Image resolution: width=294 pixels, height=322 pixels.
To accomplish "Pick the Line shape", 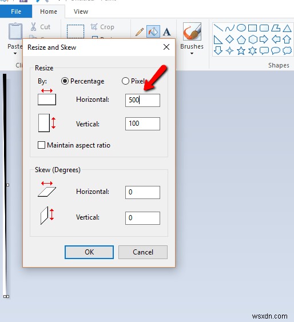I will coord(218,27).
